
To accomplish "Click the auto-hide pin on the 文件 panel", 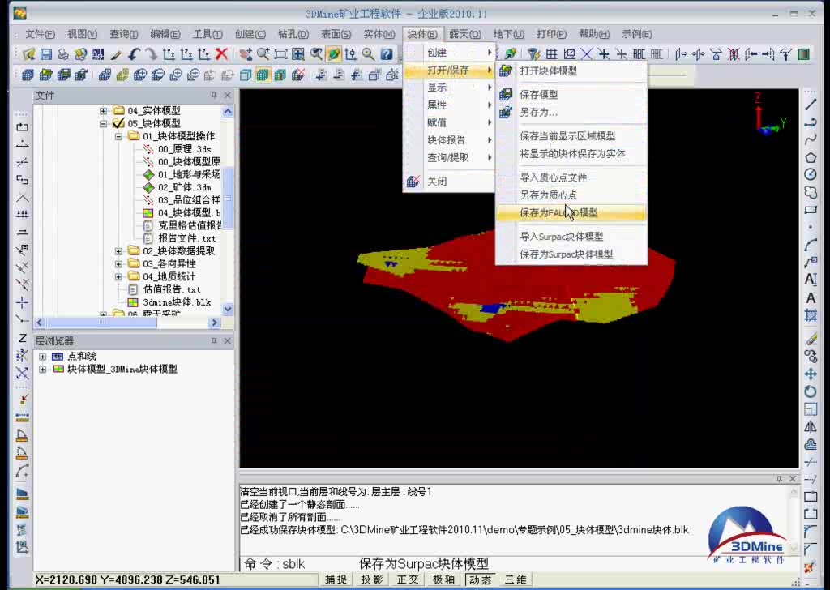I will point(213,95).
